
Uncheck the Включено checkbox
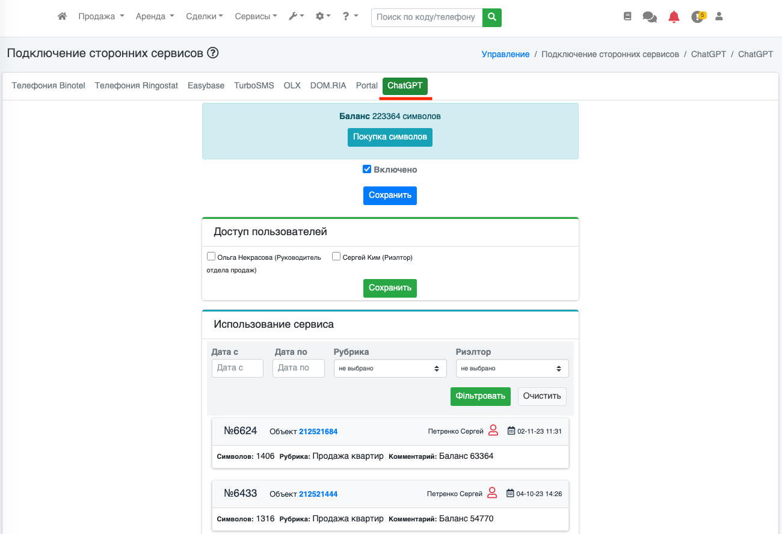(x=367, y=170)
